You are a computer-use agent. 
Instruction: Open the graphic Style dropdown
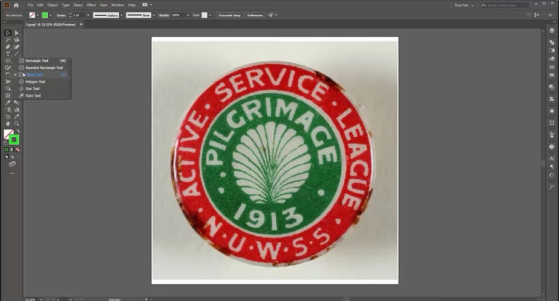click(x=210, y=15)
